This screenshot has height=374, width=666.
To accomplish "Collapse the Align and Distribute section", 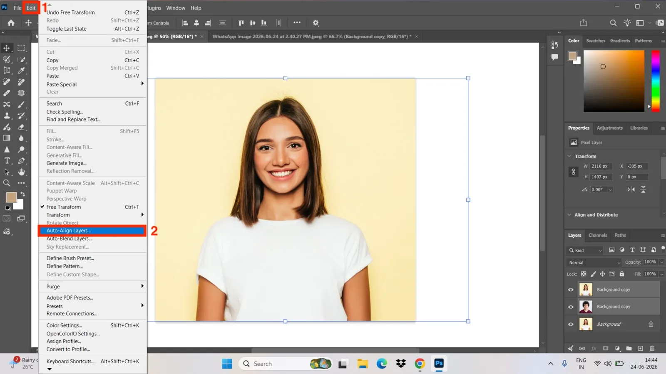I will pyautogui.click(x=569, y=215).
